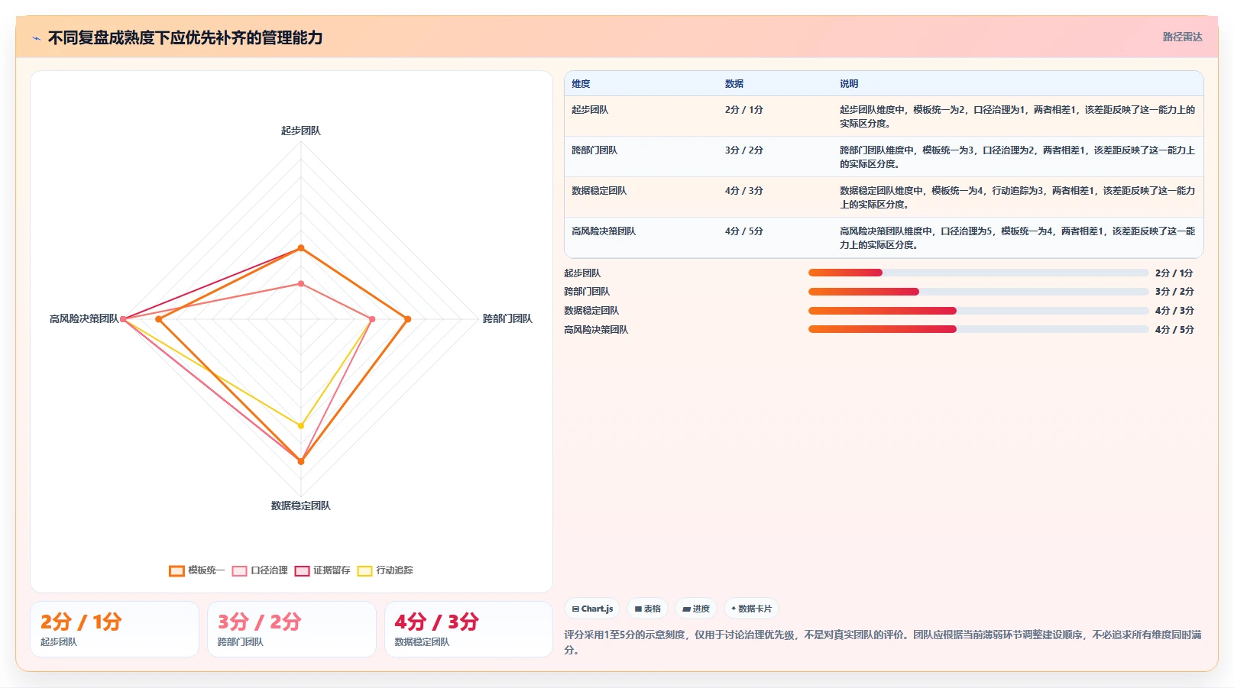The image size is (1234, 688).
Task: Click the 进度 tag chip
Action: (696, 609)
